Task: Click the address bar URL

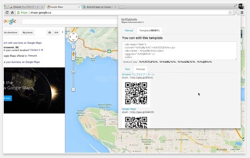Action: pyautogui.click(x=36, y=12)
